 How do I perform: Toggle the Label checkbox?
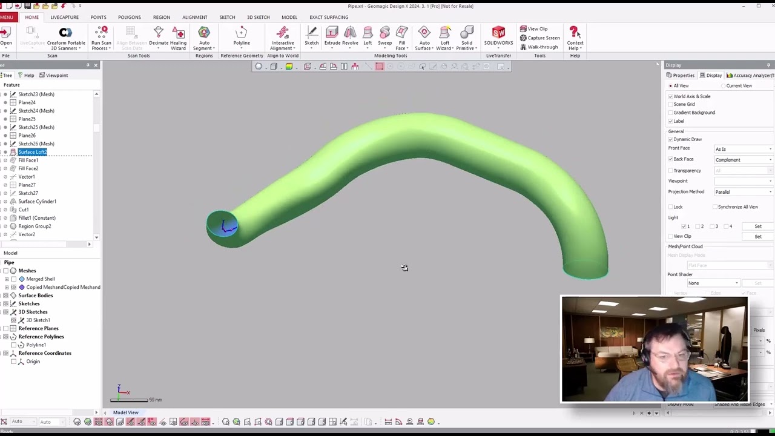tap(671, 121)
